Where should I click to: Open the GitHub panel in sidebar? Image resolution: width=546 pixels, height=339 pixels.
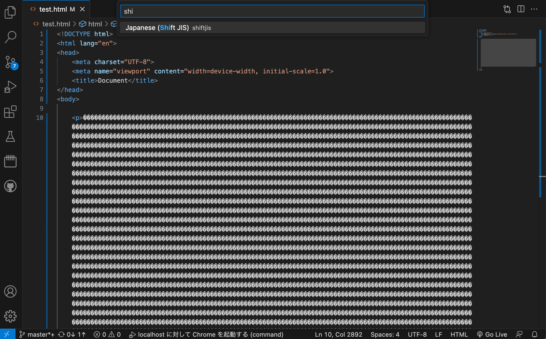pyautogui.click(x=10, y=186)
